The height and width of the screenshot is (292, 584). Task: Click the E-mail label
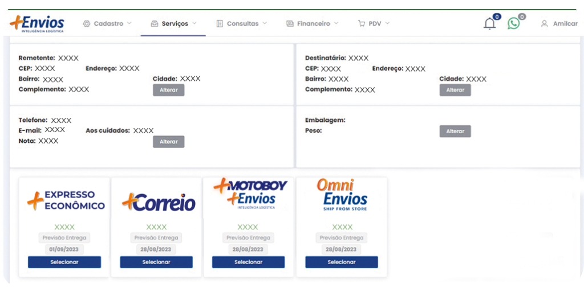tap(30, 130)
